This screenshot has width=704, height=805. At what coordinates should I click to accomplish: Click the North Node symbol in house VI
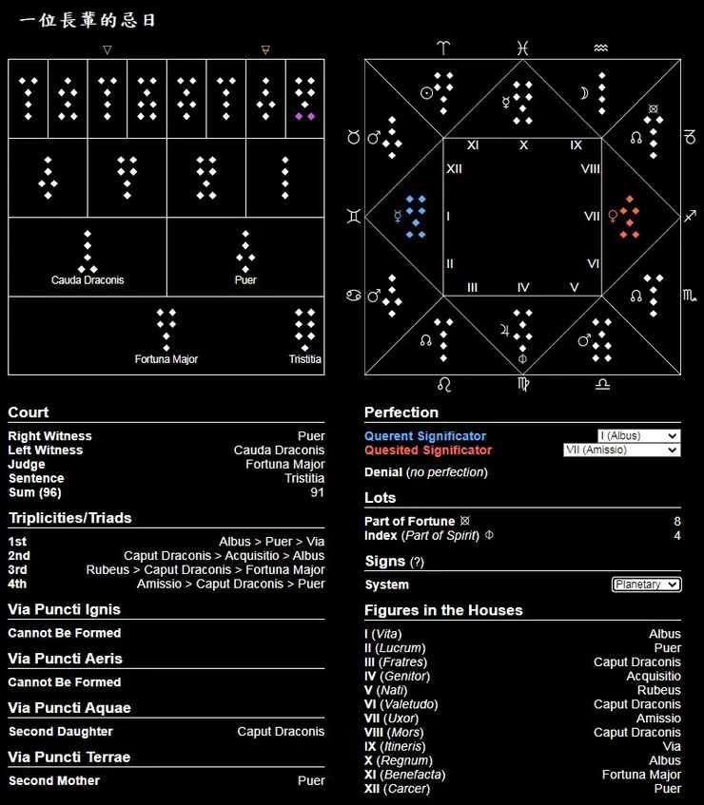tap(636, 296)
